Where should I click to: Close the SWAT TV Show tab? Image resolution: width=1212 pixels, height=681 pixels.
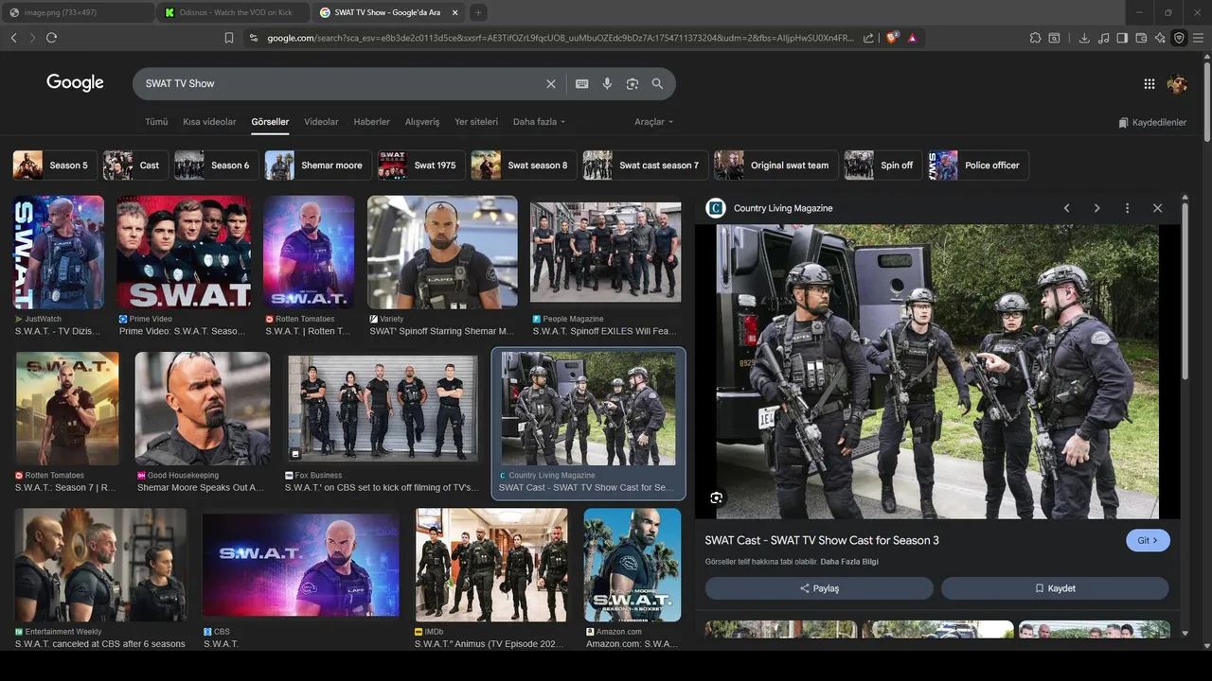click(455, 12)
